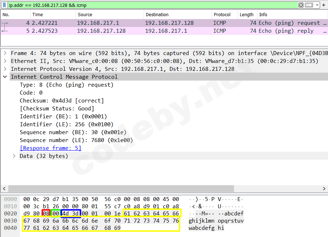This screenshot has height=237, width=328.
Task: Select Sequence number (BE): 30 field
Action: pyautogui.click(x=73, y=132)
